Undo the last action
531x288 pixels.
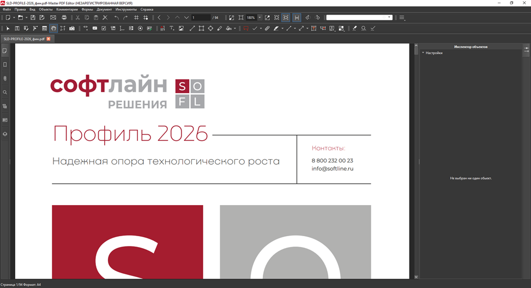click(117, 17)
